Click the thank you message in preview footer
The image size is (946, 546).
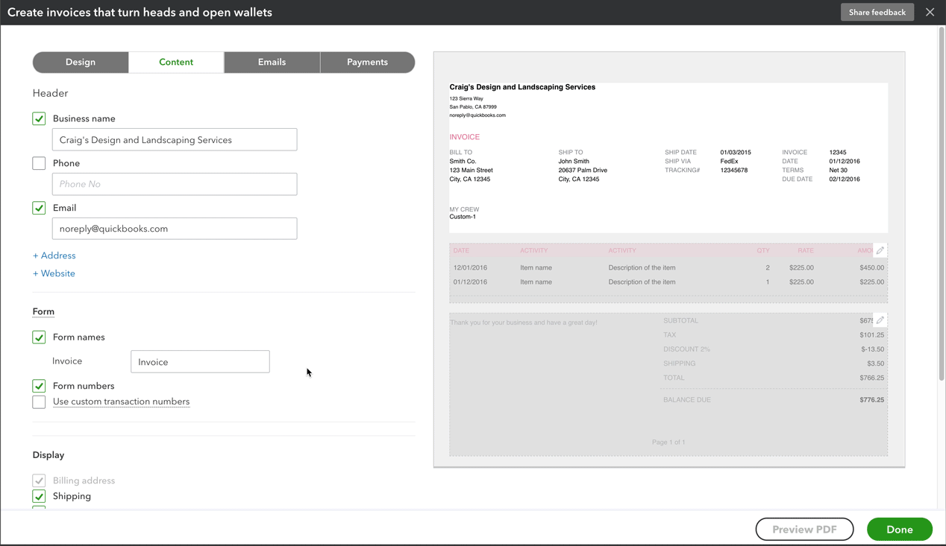coord(524,323)
